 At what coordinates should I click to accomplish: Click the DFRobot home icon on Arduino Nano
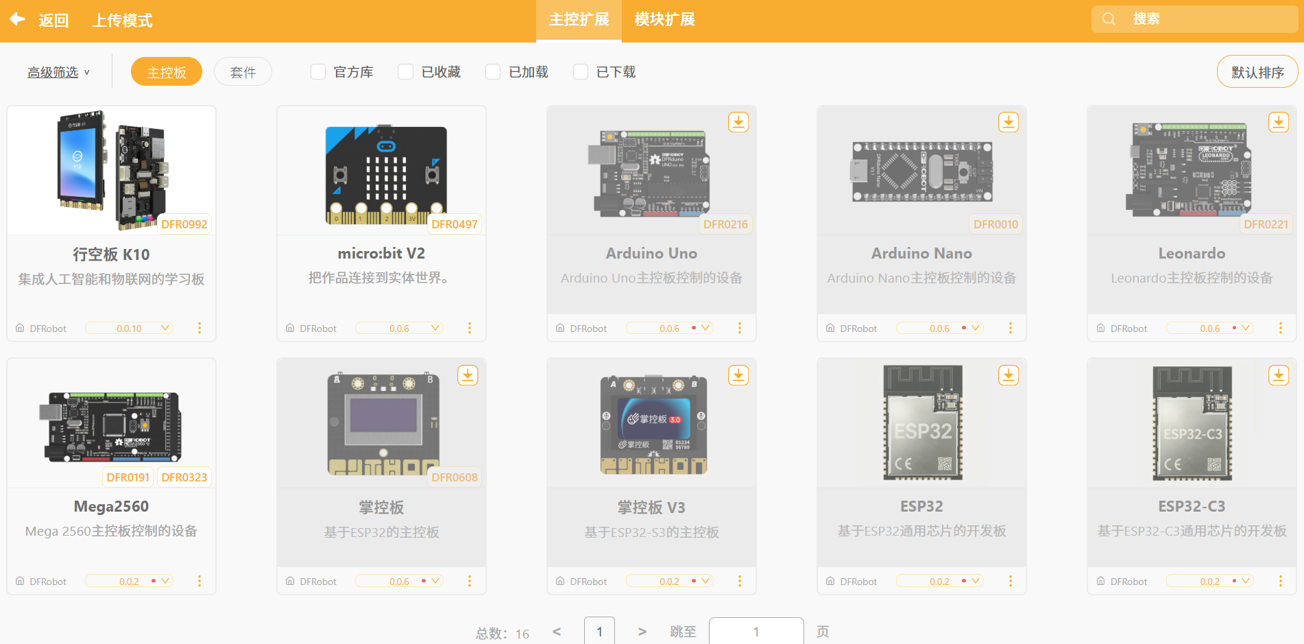point(830,328)
